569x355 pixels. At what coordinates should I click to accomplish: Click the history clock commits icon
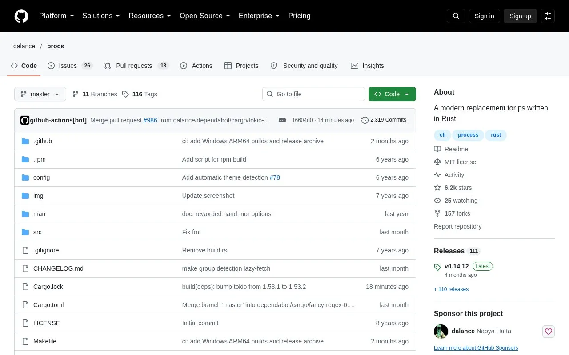(365, 120)
